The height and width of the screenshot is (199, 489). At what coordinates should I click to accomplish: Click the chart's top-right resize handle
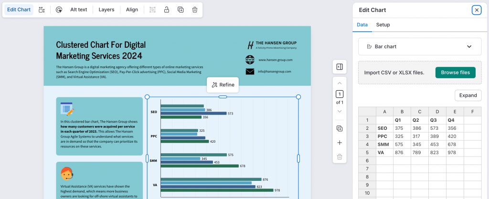point(298,97)
